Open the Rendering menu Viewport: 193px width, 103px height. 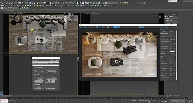pos(47,1)
